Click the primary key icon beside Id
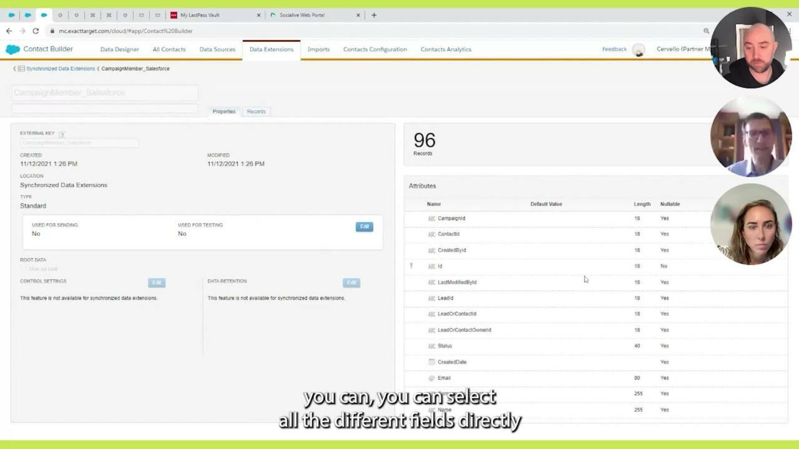Screen dimensions: 799x449 [411, 266]
